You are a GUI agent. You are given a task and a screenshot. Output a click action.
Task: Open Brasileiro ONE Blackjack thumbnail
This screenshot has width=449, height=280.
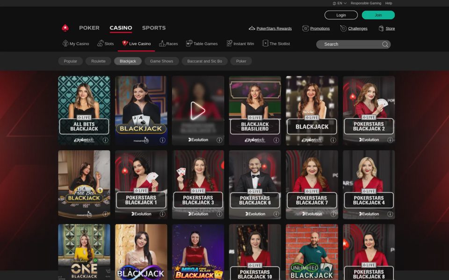point(84,252)
